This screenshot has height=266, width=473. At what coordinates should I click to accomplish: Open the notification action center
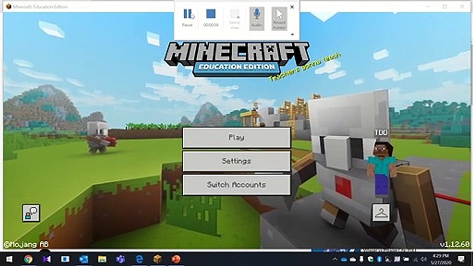point(461,259)
